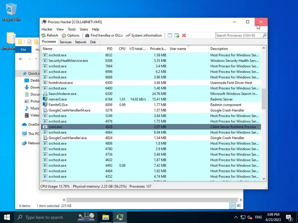Open System information
Viewport: 298px width, 223px height.
tap(144, 35)
